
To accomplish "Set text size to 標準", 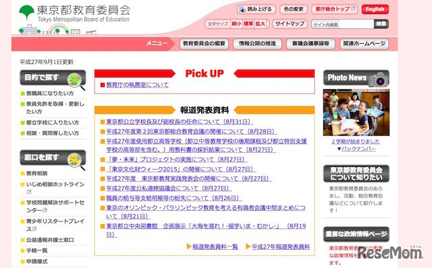I will 248,24.
